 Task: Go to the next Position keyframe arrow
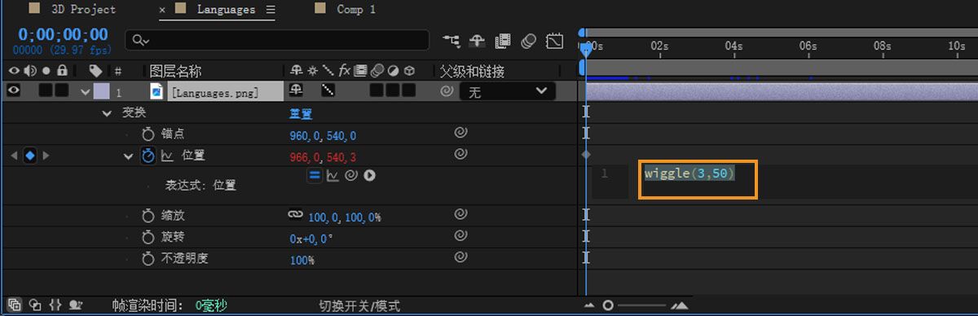click(46, 156)
